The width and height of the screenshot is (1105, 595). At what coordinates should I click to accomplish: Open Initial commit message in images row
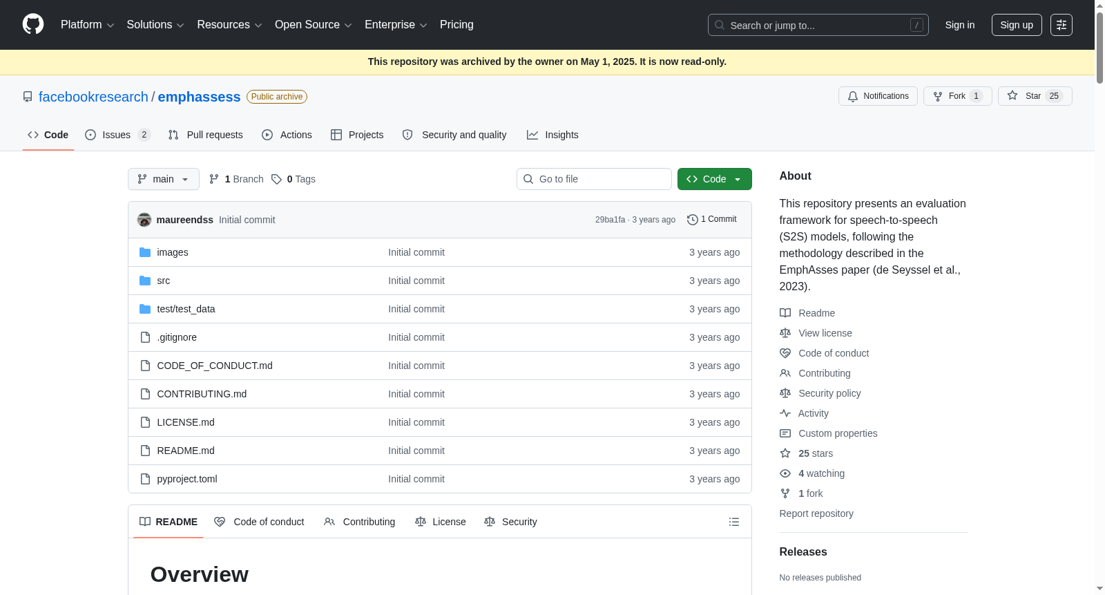click(416, 252)
